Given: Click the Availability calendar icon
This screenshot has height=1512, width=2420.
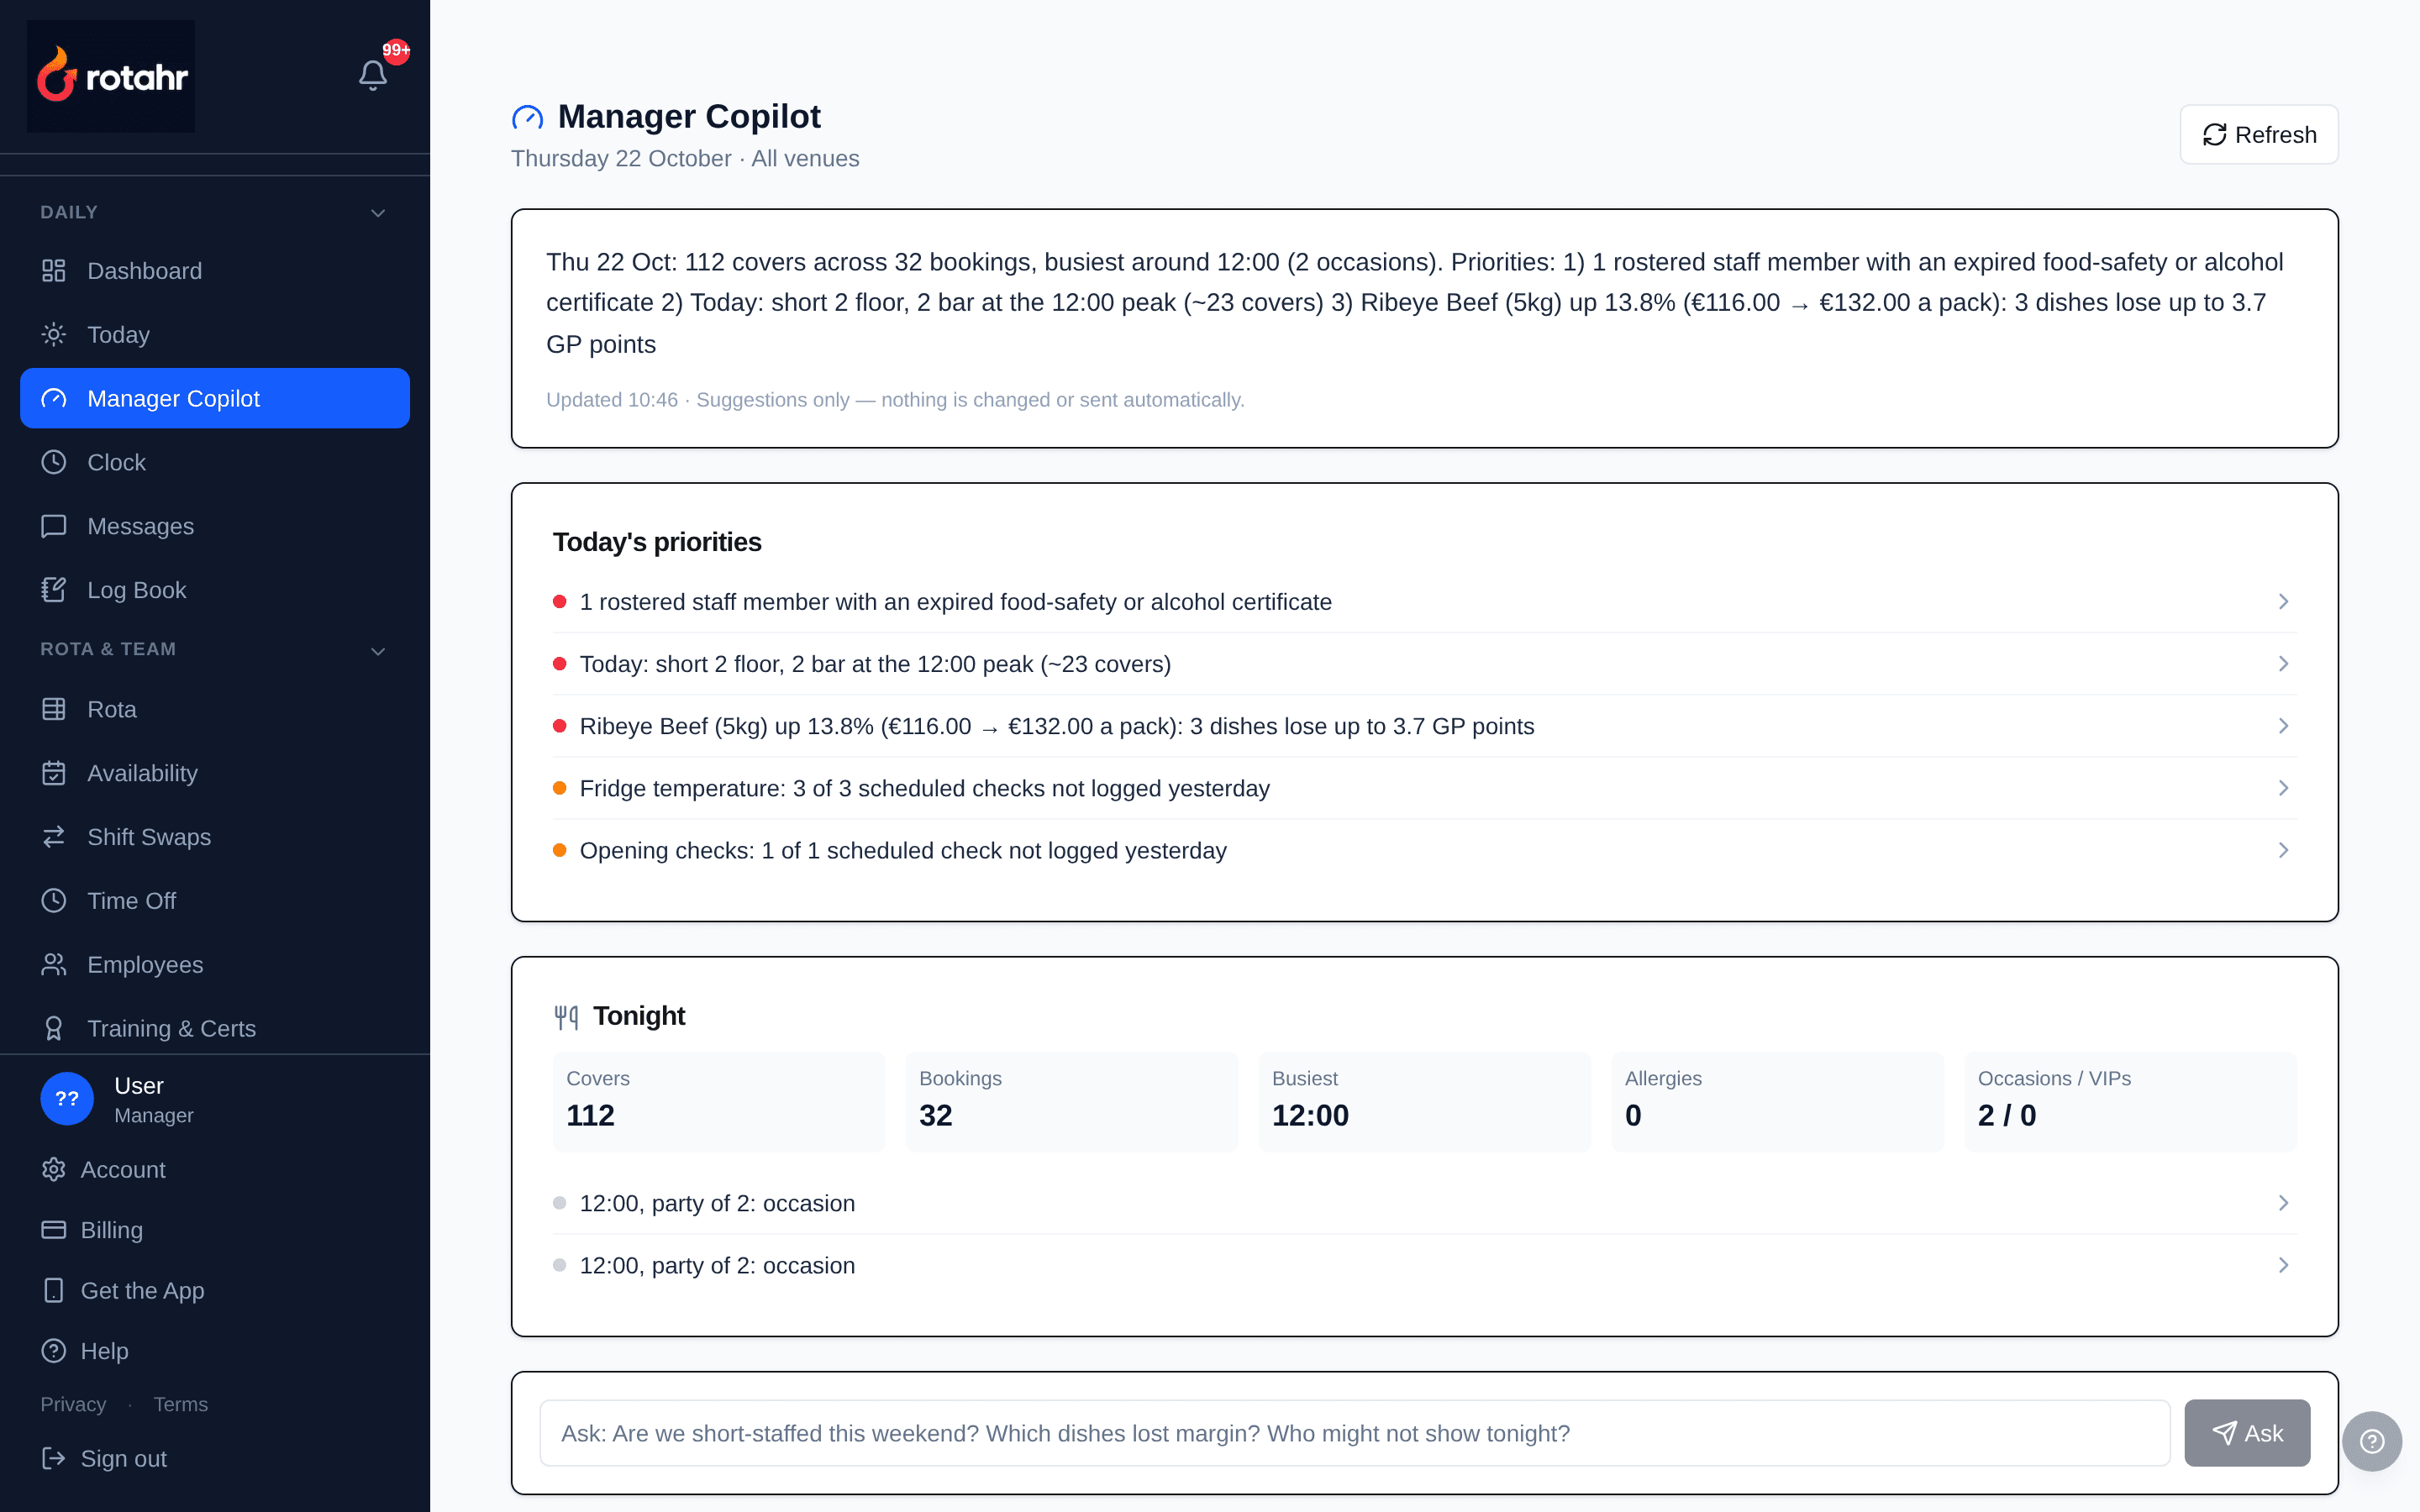Looking at the screenshot, I should 54,774.
